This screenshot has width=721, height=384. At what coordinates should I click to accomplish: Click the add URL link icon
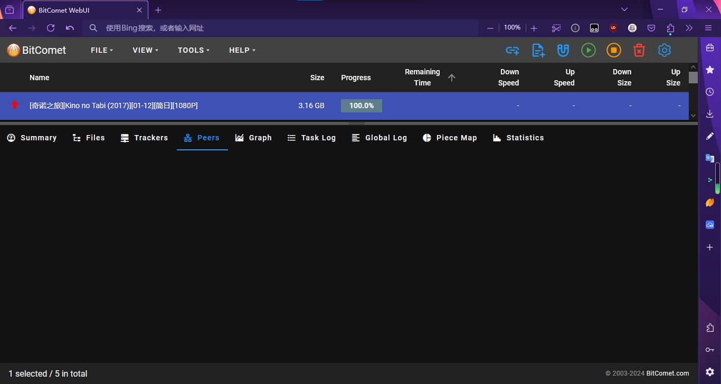coord(512,50)
